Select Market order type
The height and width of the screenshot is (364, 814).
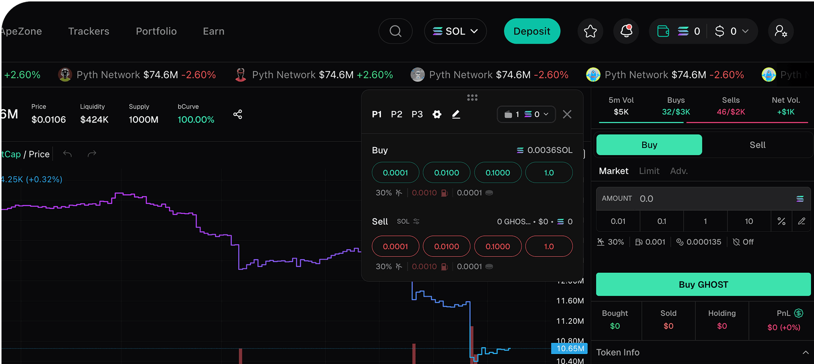pos(613,171)
